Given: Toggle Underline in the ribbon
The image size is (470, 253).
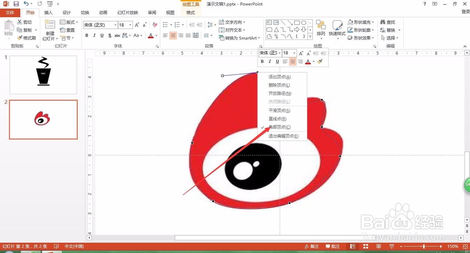Looking at the screenshot, I should [102, 35].
